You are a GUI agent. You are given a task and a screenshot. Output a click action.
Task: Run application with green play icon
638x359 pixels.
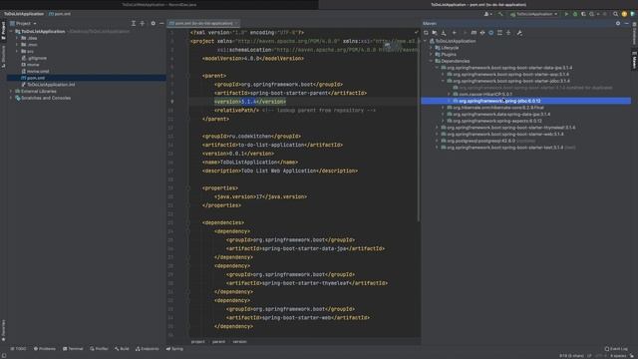point(566,14)
